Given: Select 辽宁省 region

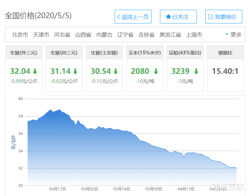Looking at the screenshot, I should 125,35.
